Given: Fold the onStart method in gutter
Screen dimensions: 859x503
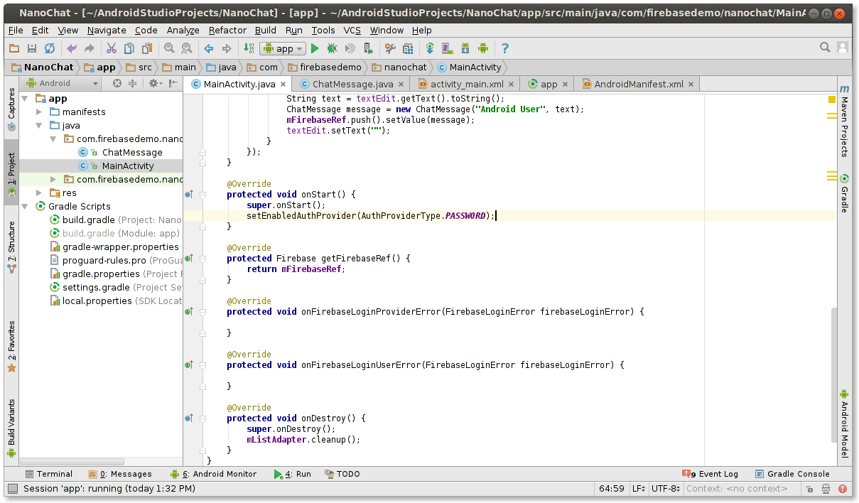Looking at the screenshot, I should click(203, 194).
